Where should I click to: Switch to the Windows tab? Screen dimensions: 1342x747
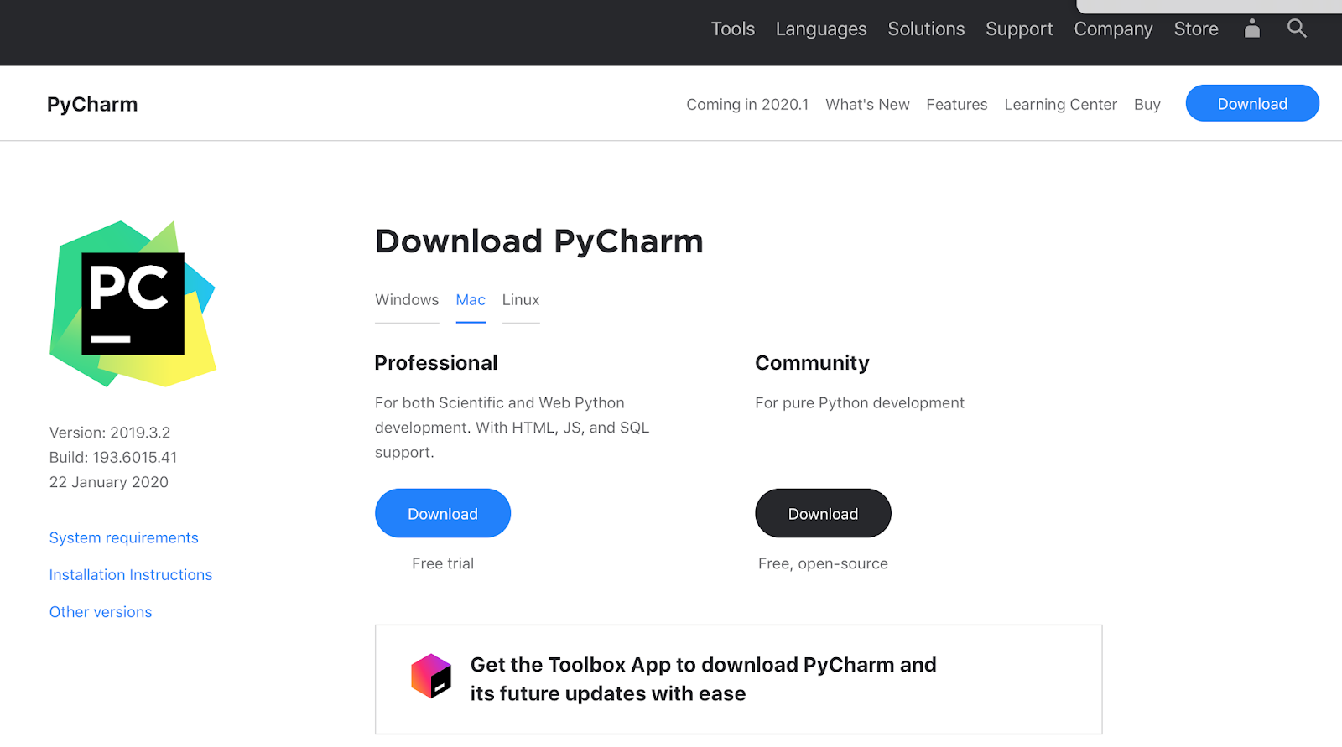407,299
